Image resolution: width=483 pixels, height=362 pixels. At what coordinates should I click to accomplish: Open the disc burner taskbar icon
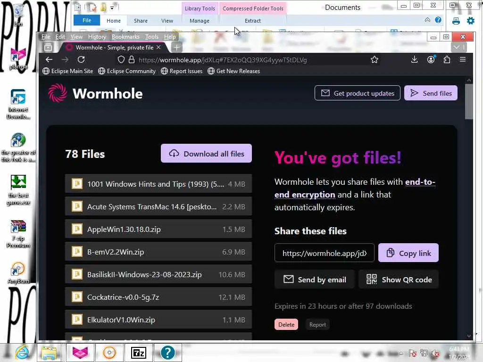[109, 353]
